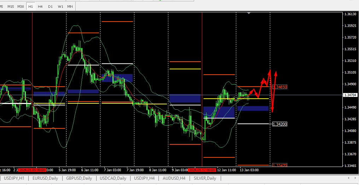Go to the USDJPY,H4 chart tab
Viewport: 359px width, 185px height.
(145, 178)
